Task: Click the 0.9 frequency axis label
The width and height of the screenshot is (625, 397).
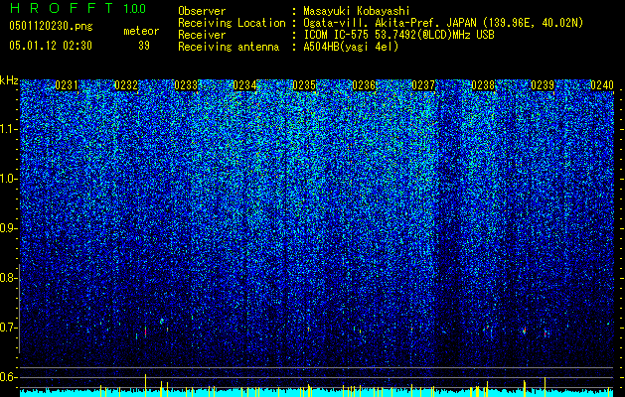Action: [7, 228]
